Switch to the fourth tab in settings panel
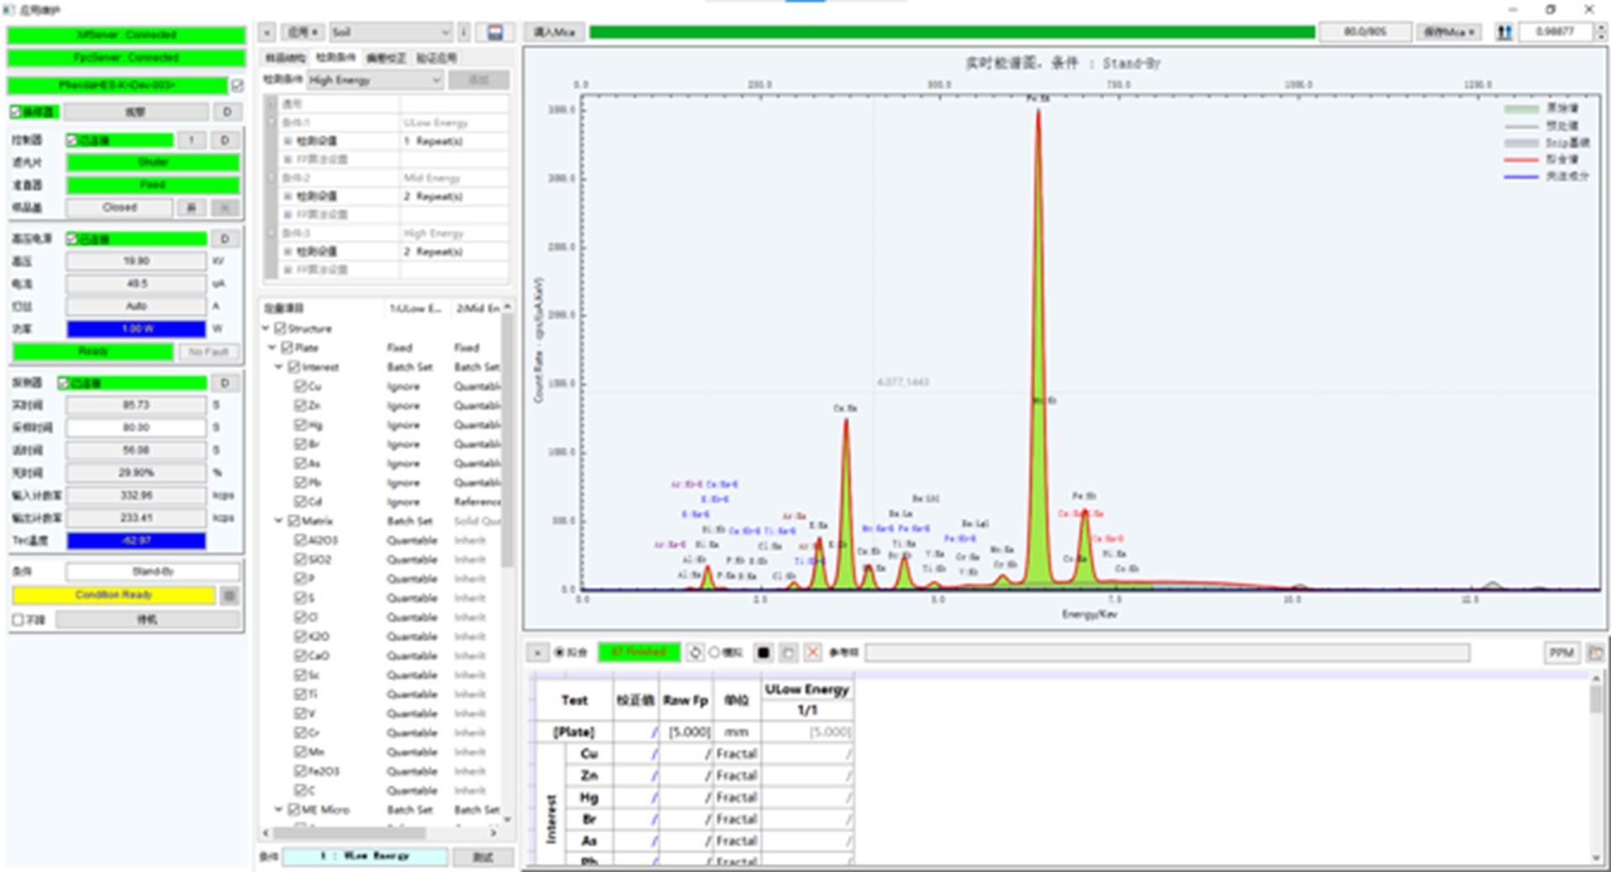Image resolution: width=1611 pixels, height=872 pixels. pyautogui.click(x=436, y=58)
